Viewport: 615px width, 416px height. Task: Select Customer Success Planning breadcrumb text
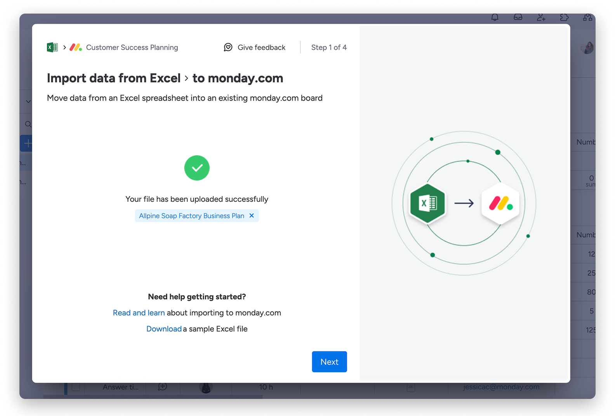(x=132, y=47)
